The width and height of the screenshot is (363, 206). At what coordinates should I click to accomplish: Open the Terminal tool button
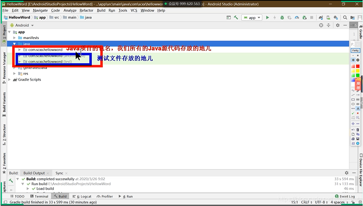(39, 196)
